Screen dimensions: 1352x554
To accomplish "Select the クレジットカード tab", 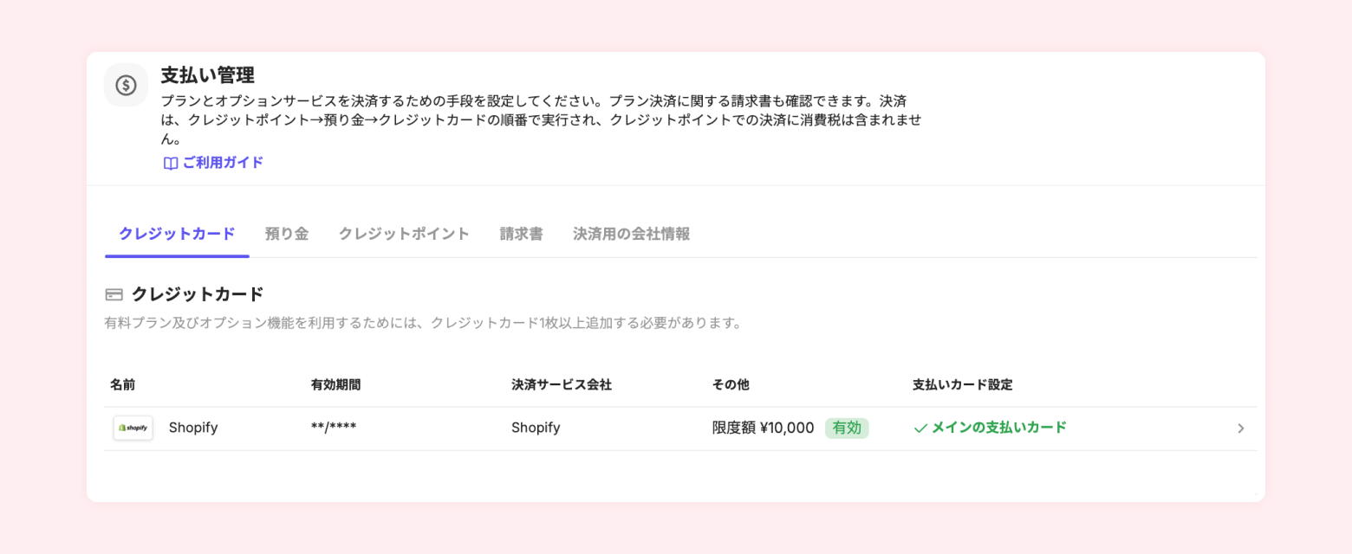I will coord(177,234).
